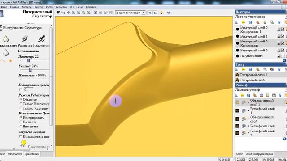Open the Окно menu
The image size is (287, 161).
(79, 7)
